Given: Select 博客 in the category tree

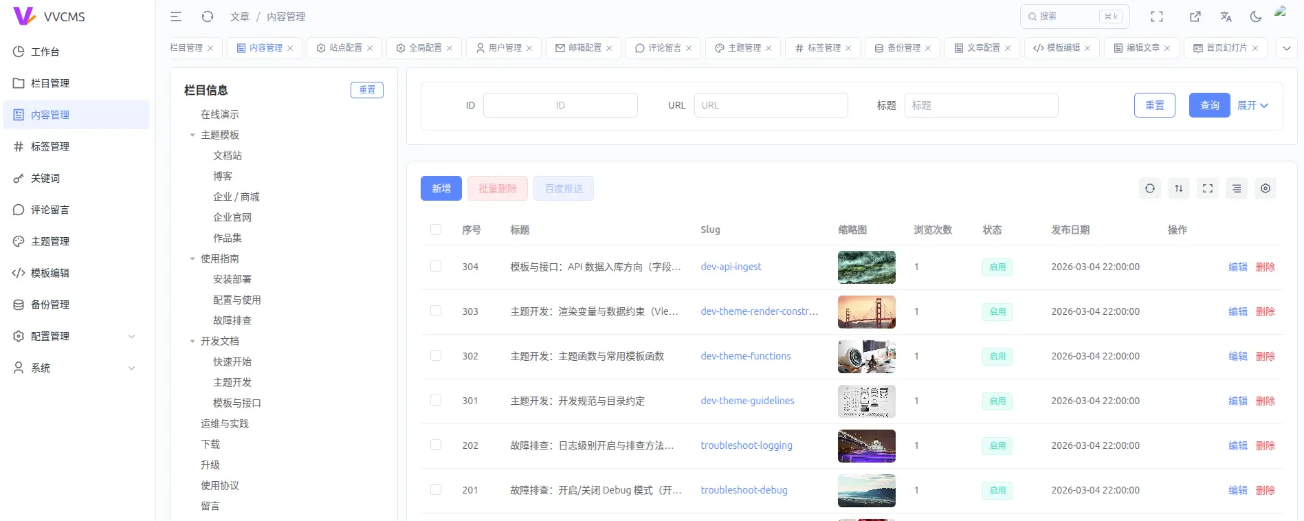Looking at the screenshot, I should tap(223, 176).
